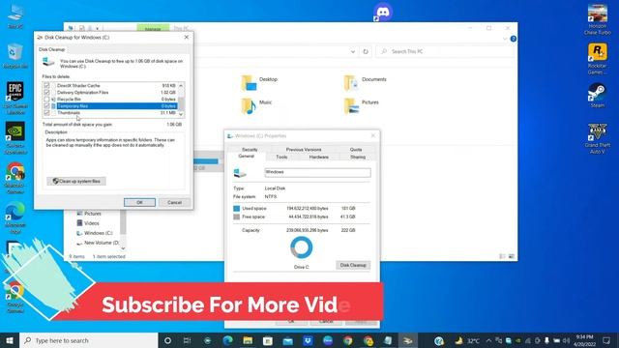Open the Discord desktop shortcut

tap(383, 13)
